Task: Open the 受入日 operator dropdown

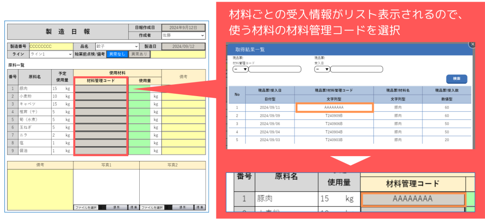Action: click(322, 69)
